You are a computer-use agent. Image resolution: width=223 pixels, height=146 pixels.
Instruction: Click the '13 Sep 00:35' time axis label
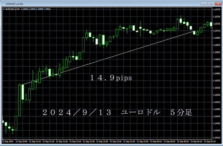pos(169,141)
